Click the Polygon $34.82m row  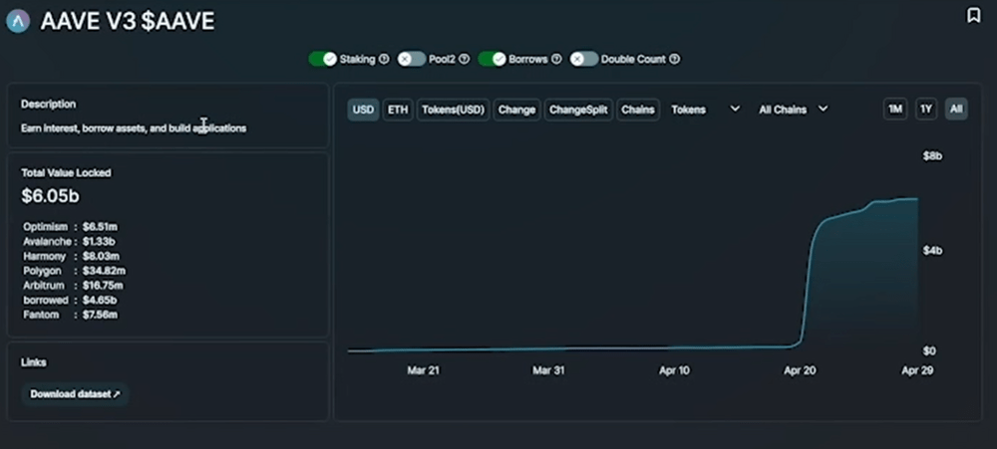click(x=74, y=271)
